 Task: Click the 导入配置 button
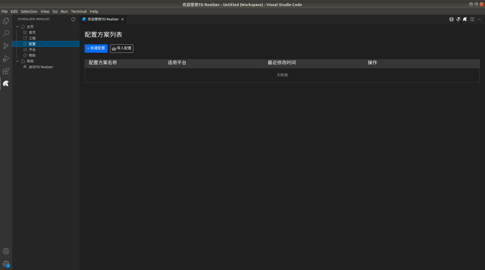click(x=122, y=48)
